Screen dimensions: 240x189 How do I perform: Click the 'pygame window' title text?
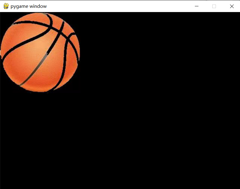click(29, 6)
